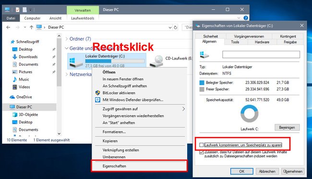Select the CD-Laufwerk drive icon

[156, 61]
